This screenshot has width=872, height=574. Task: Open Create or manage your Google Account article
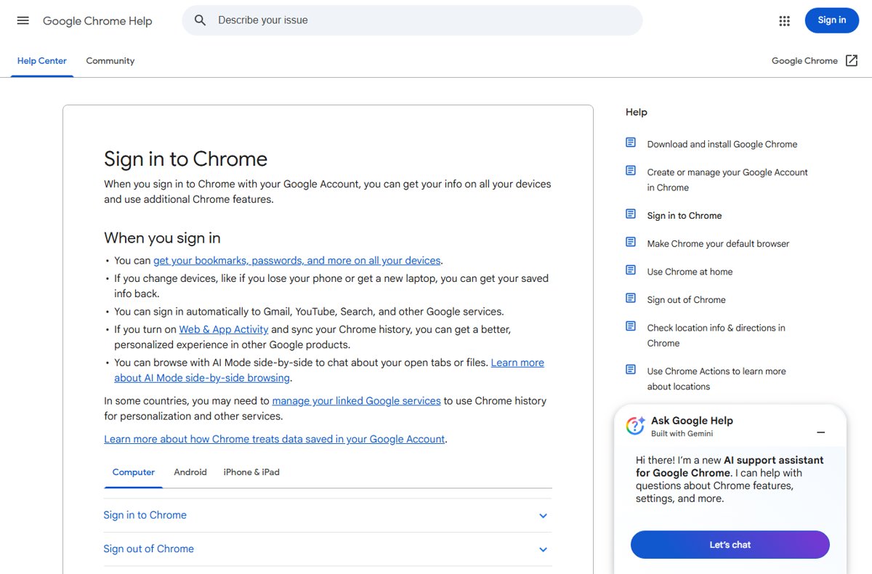coord(727,179)
